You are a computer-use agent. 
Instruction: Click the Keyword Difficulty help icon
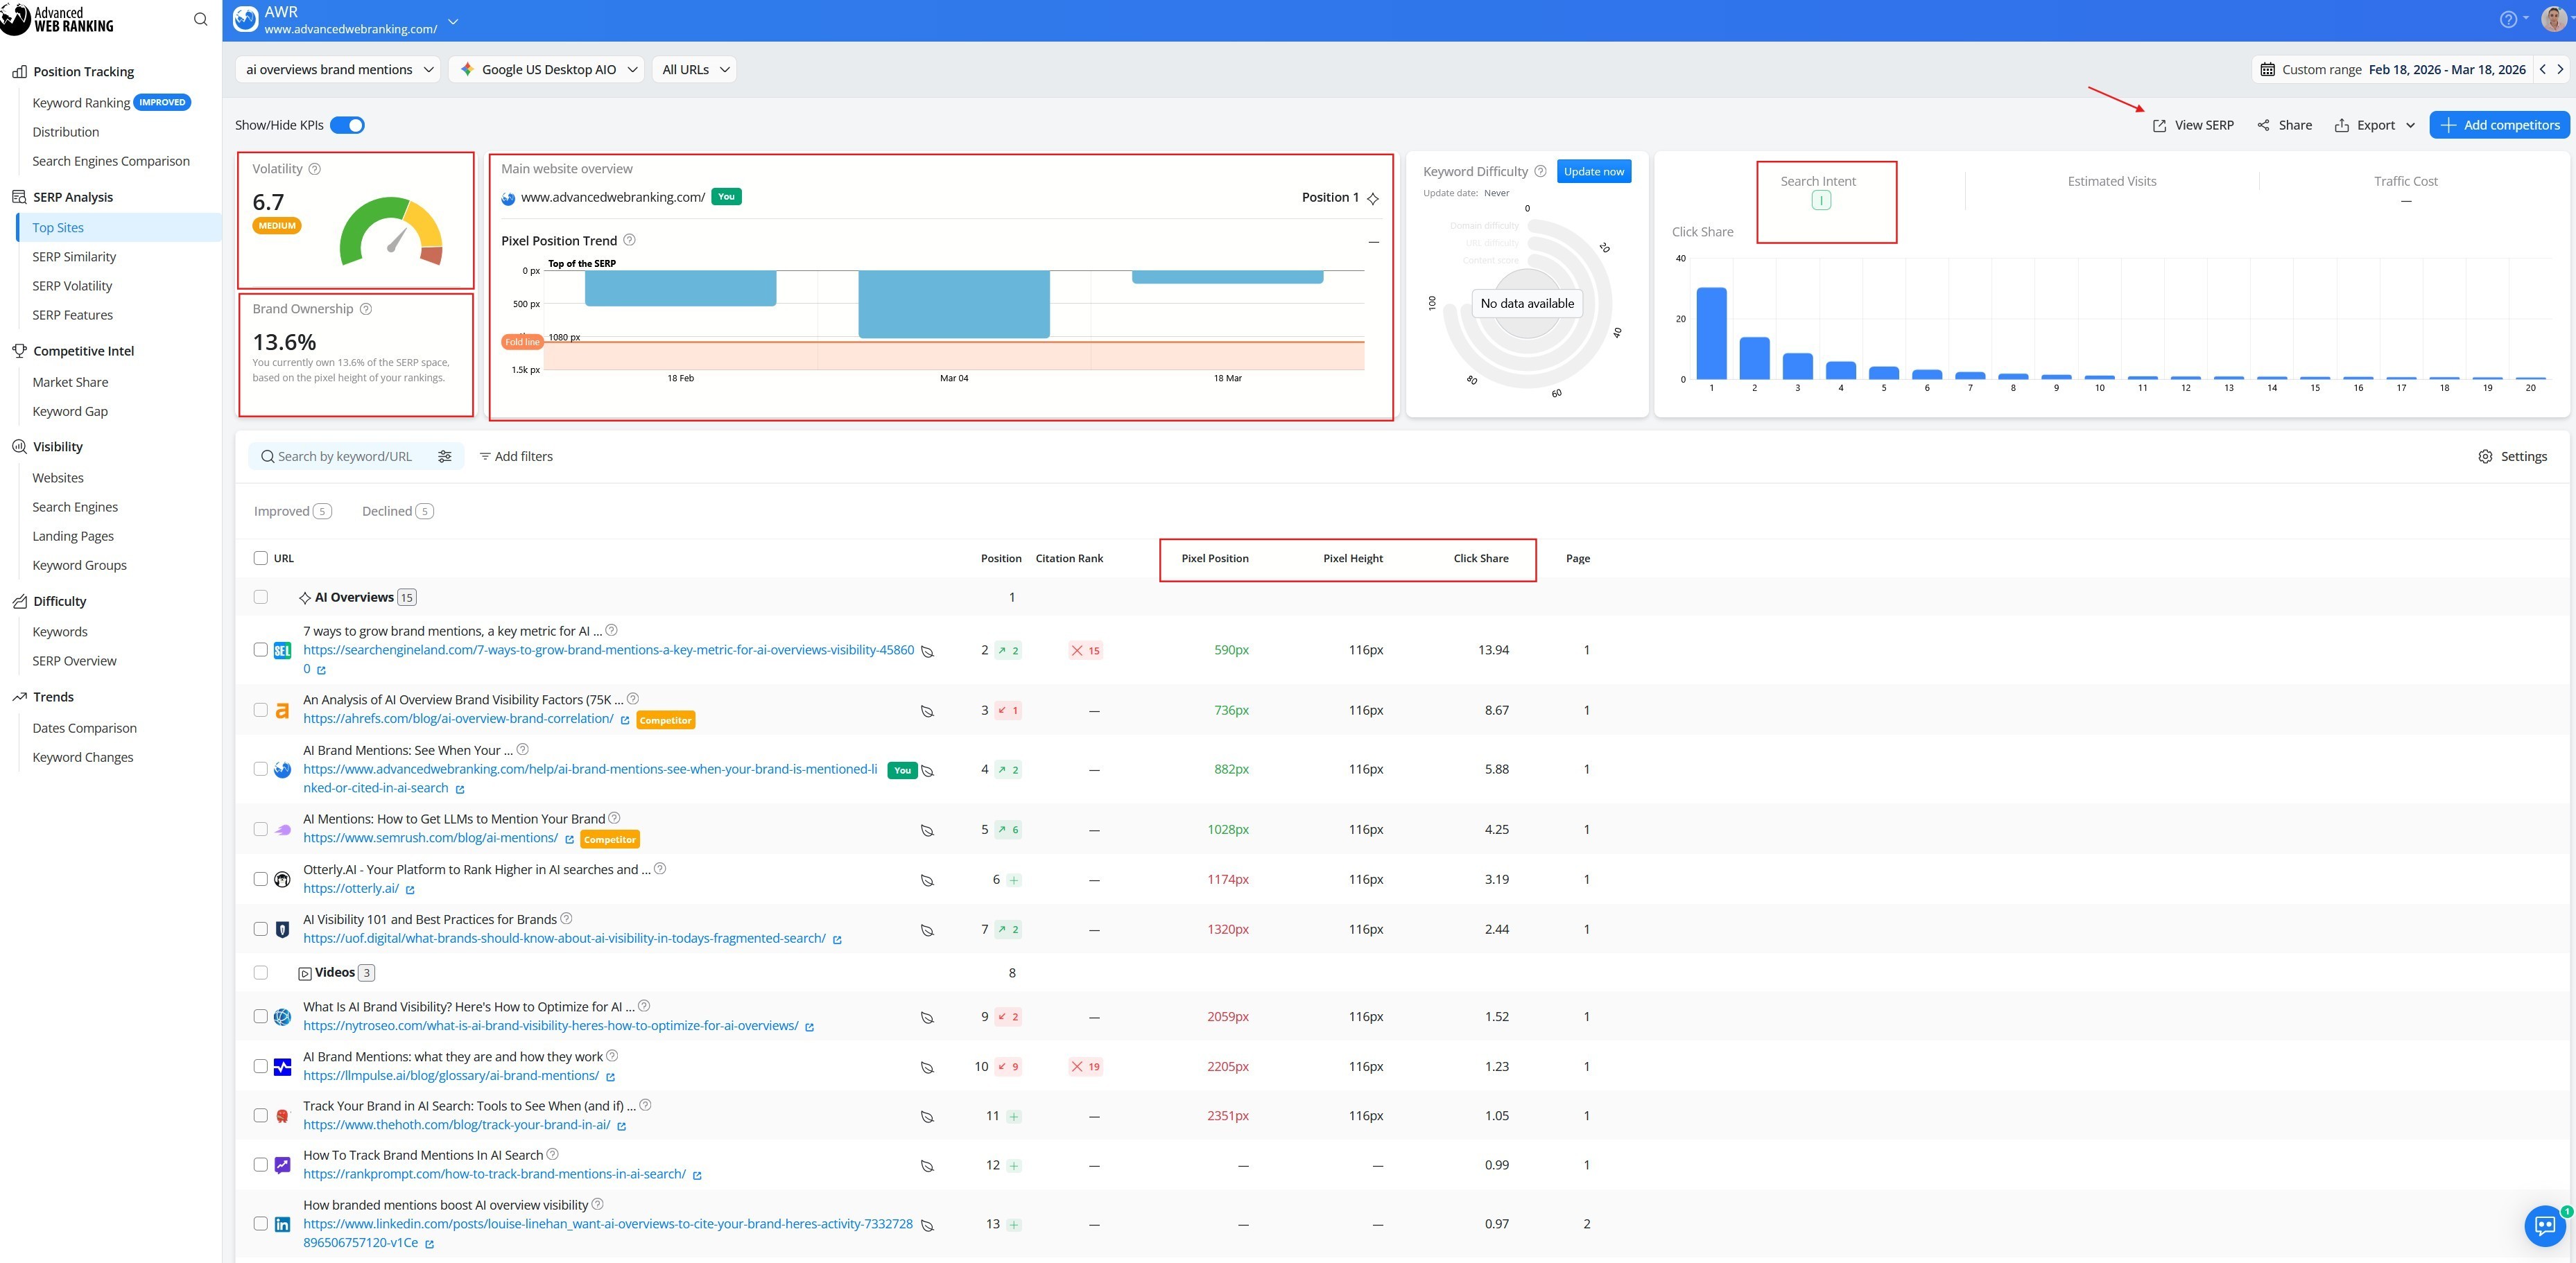click(x=1540, y=171)
